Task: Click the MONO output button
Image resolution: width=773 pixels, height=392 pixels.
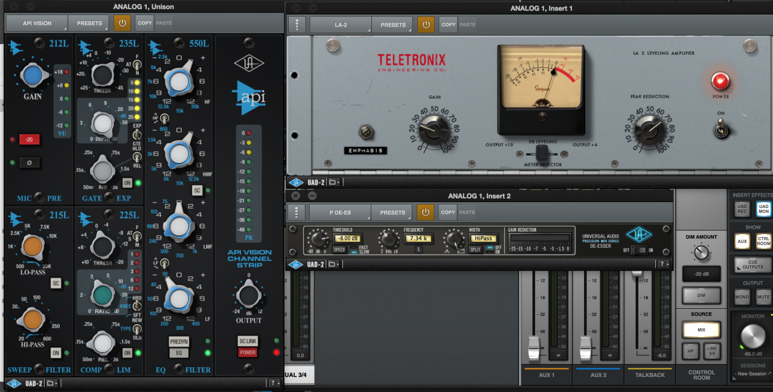Action: click(742, 297)
